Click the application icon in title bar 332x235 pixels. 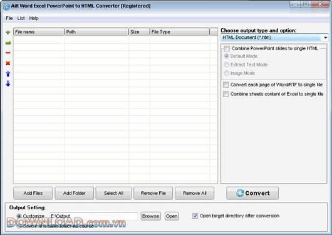click(x=6, y=6)
